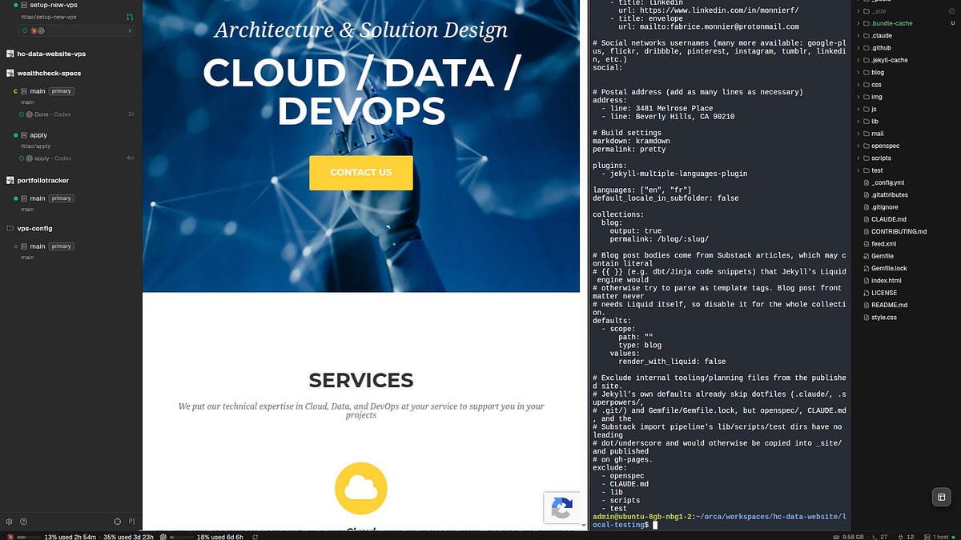Screen dimensions: 961x540
Task: Click the SERVICES heading on the web page
Action: click(x=361, y=380)
